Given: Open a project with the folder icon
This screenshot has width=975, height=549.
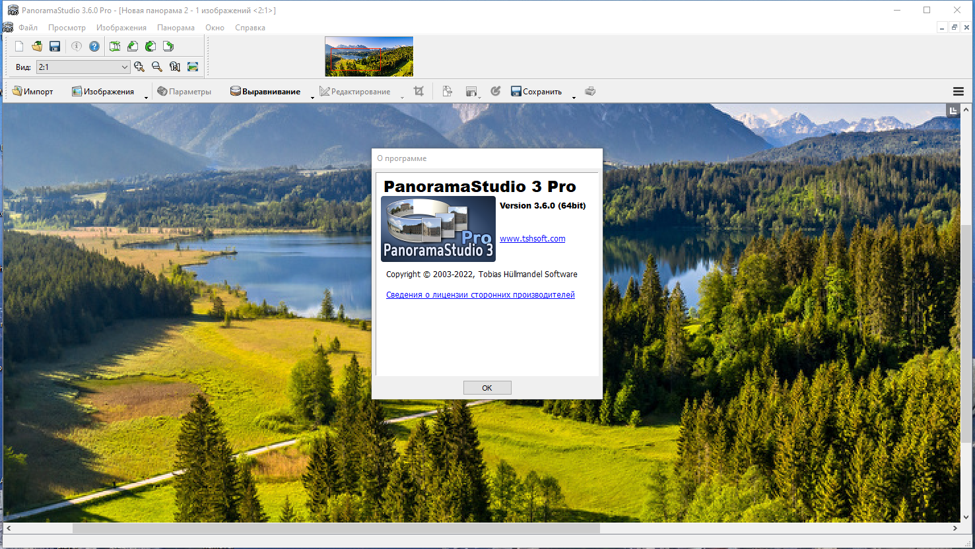Looking at the screenshot, I should pyautogui.click(x=37, y=46).
